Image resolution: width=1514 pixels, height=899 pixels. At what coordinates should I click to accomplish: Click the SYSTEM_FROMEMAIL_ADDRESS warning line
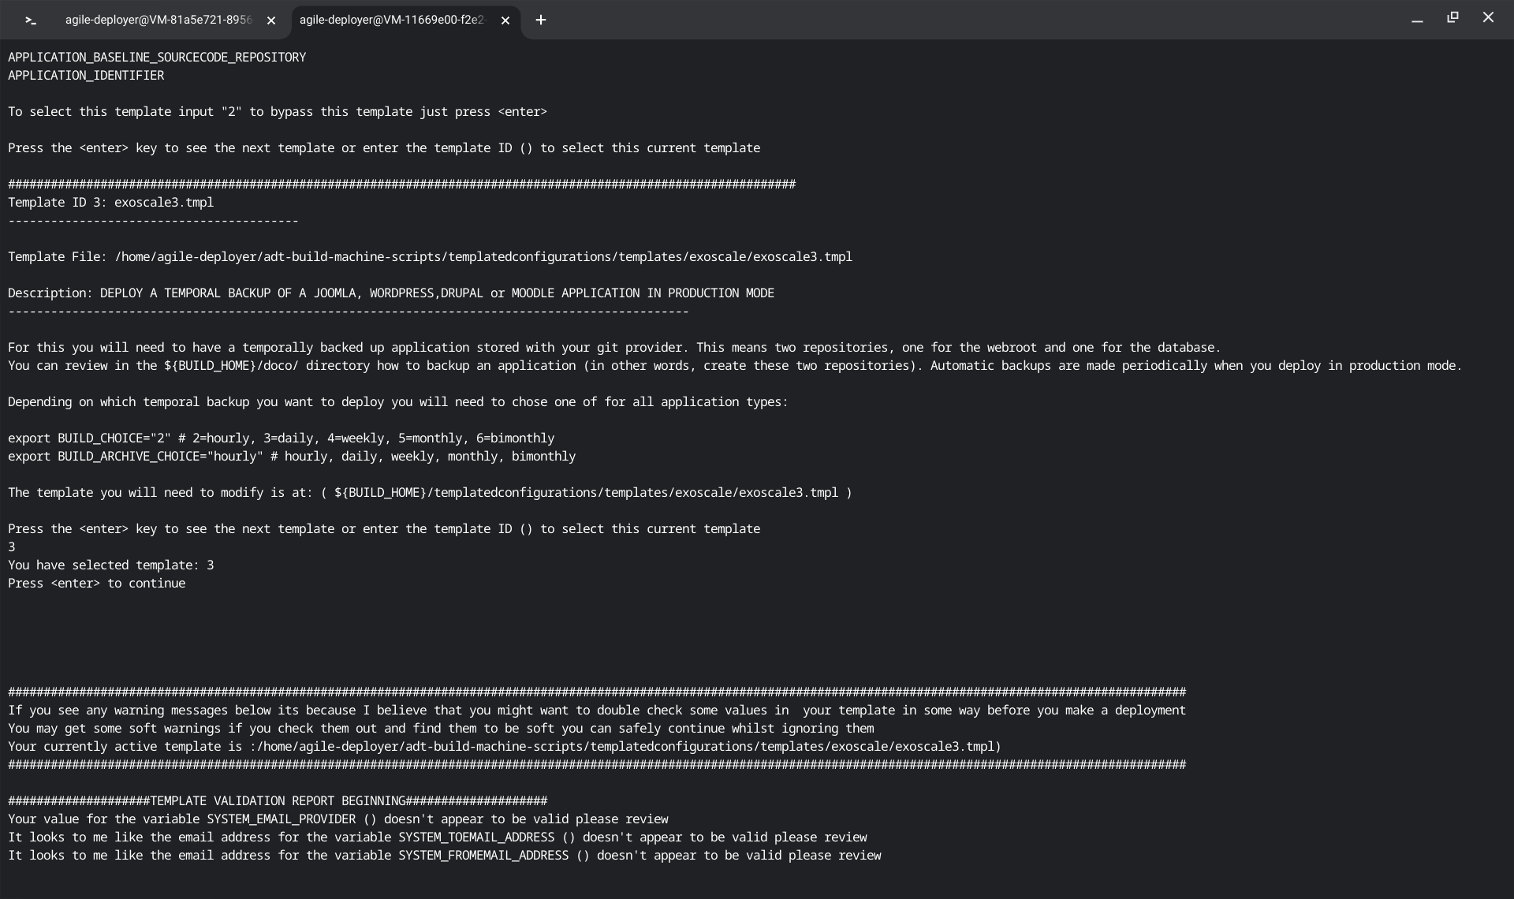[x=444, y=856]
